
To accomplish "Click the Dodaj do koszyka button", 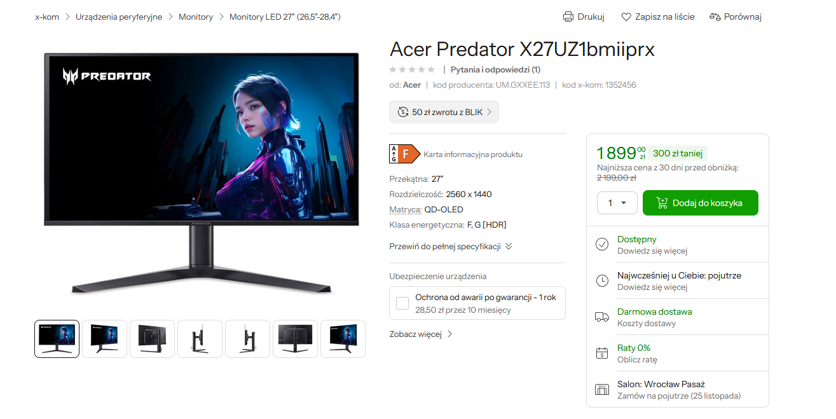I will pyautogui.click(x=701, y=203).
